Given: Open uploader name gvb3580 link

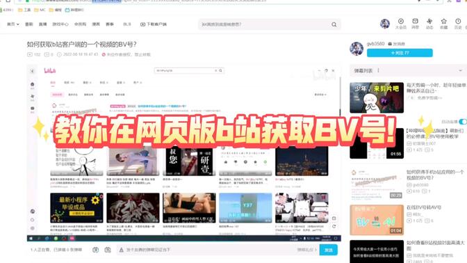Looking at the screenshot, I should (x=375, y=44).
